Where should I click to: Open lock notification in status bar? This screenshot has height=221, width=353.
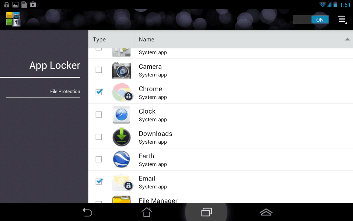tap(7, 4)
